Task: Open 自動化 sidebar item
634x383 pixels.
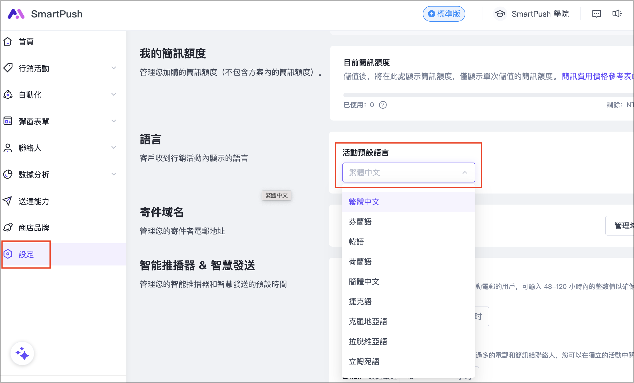Action: [x=63, y=95]
